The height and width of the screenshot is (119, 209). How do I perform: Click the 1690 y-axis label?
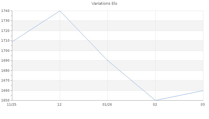click(5, 61)
